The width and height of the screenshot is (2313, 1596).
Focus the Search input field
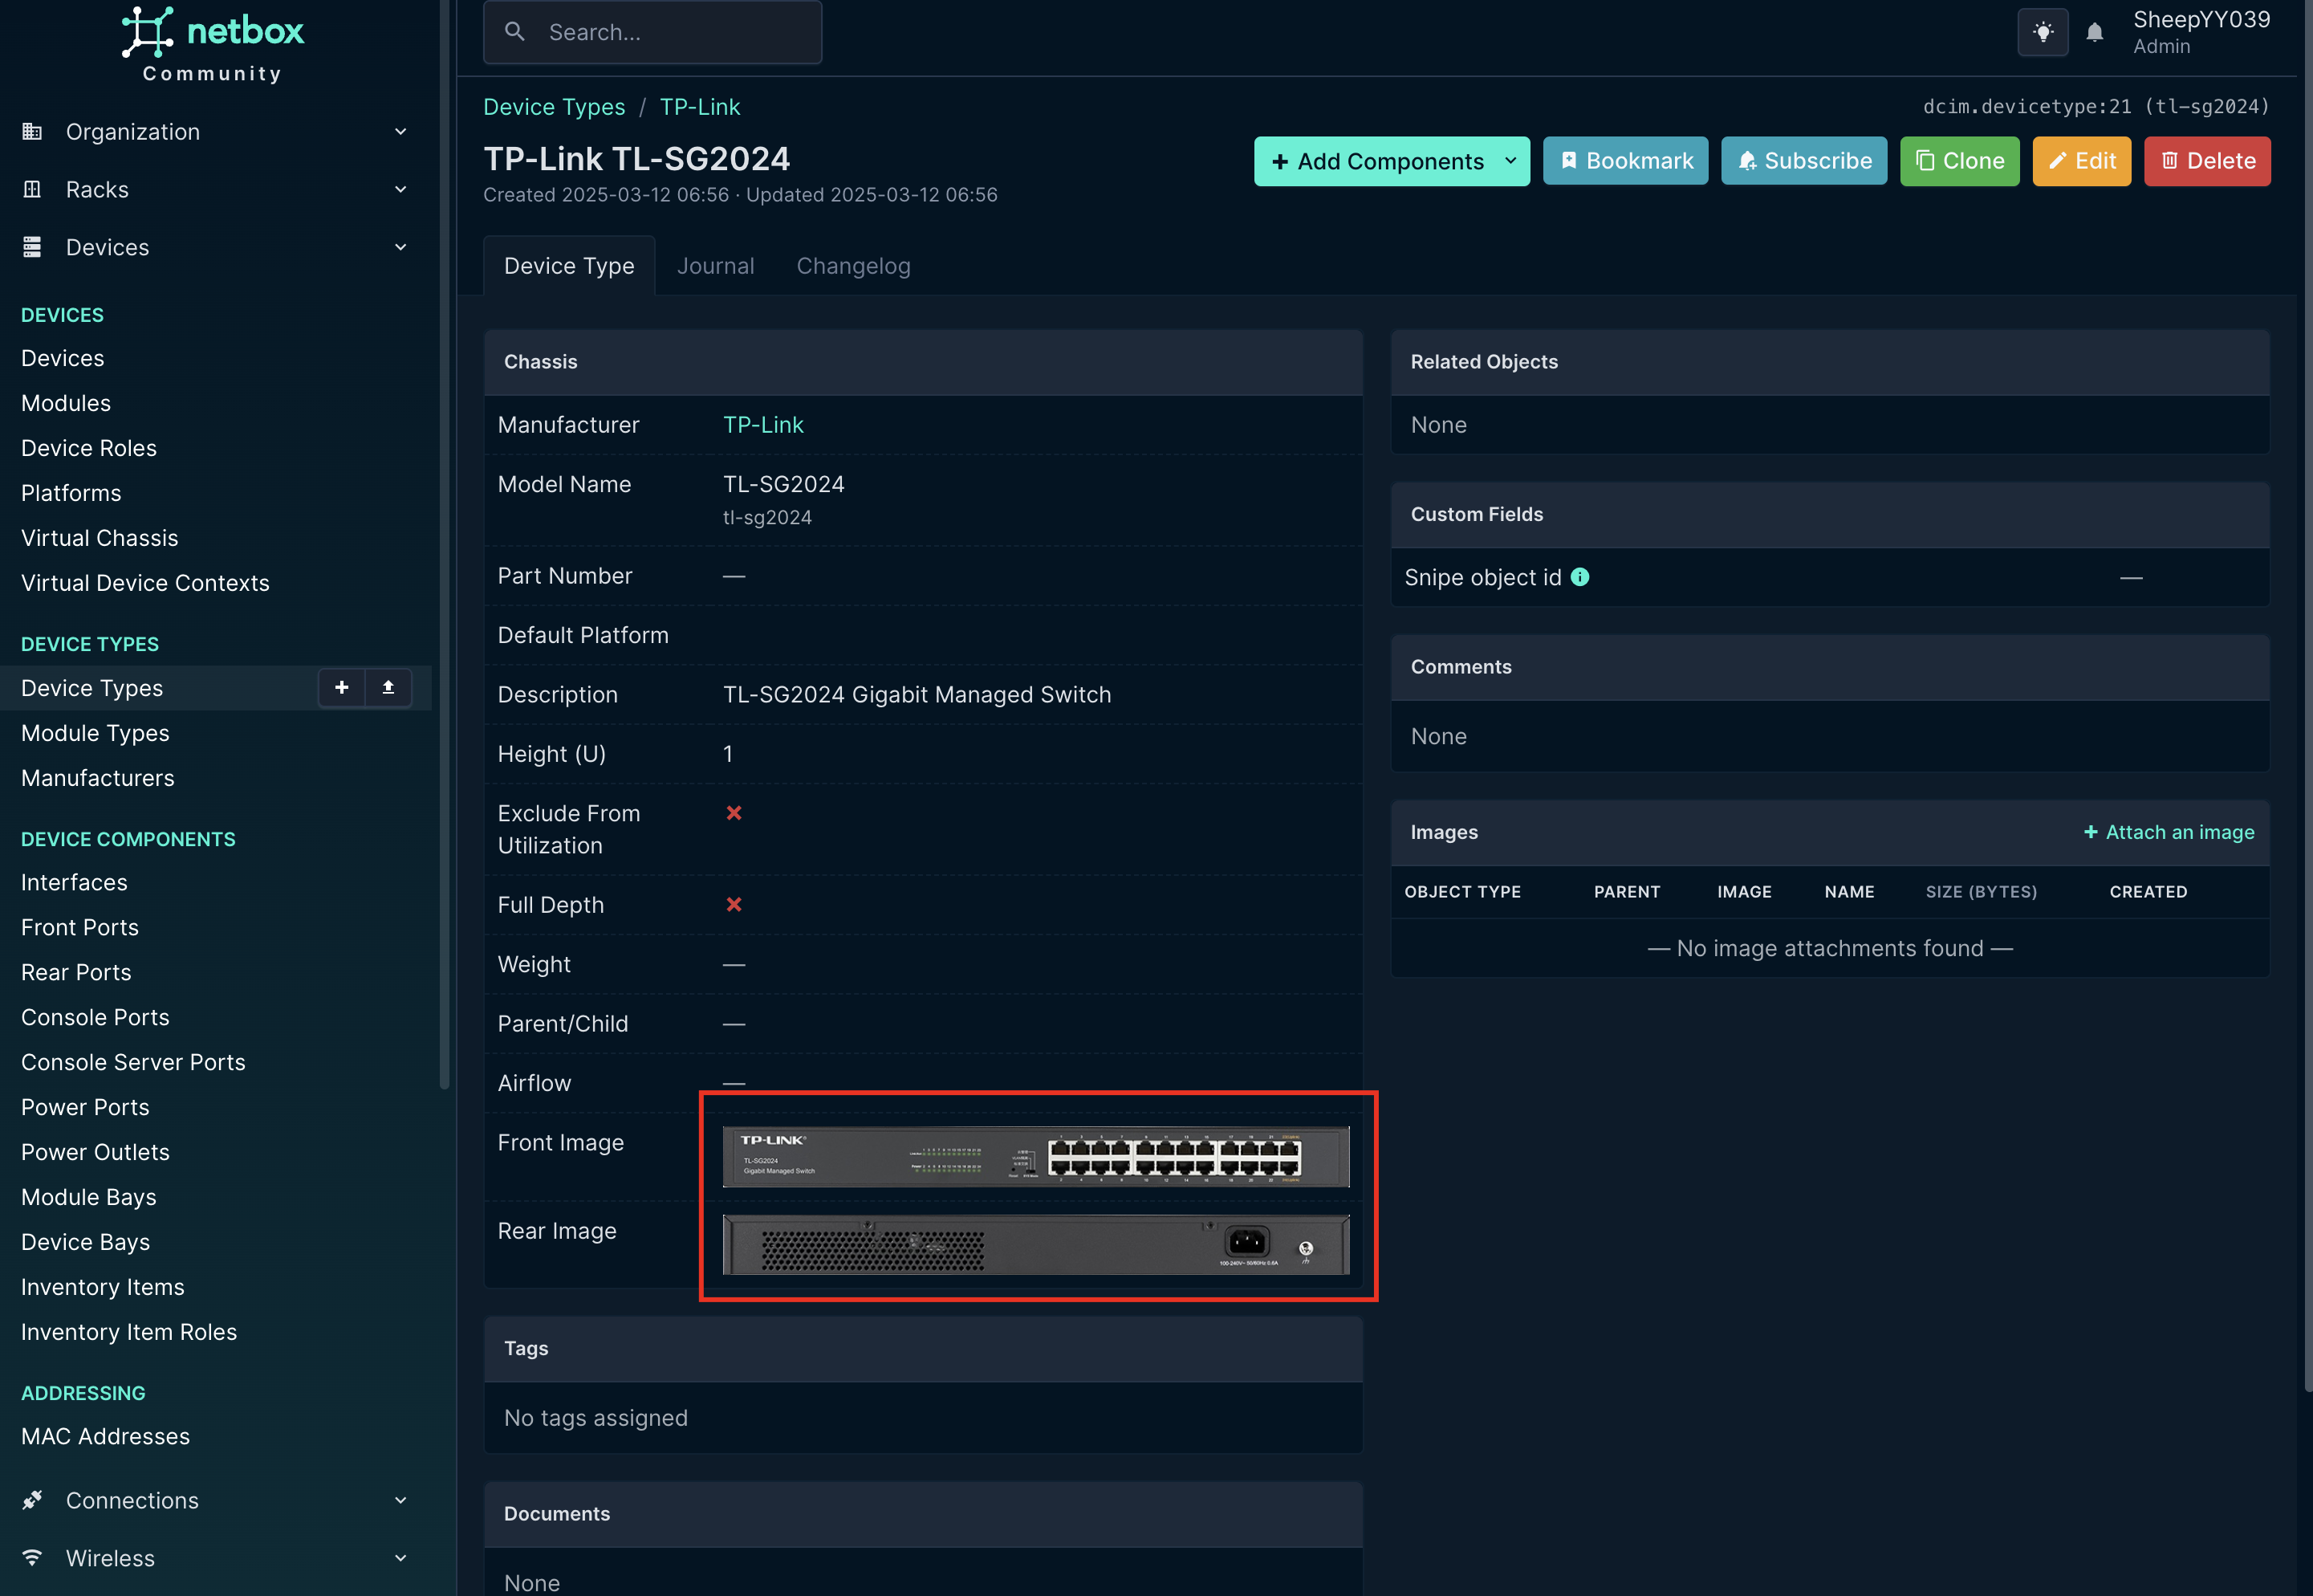tap(652, 32)
